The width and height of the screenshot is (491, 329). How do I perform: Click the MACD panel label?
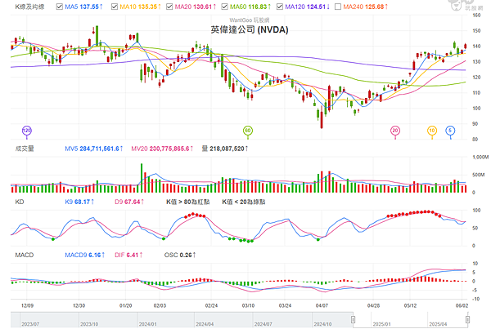click(25, 255)
